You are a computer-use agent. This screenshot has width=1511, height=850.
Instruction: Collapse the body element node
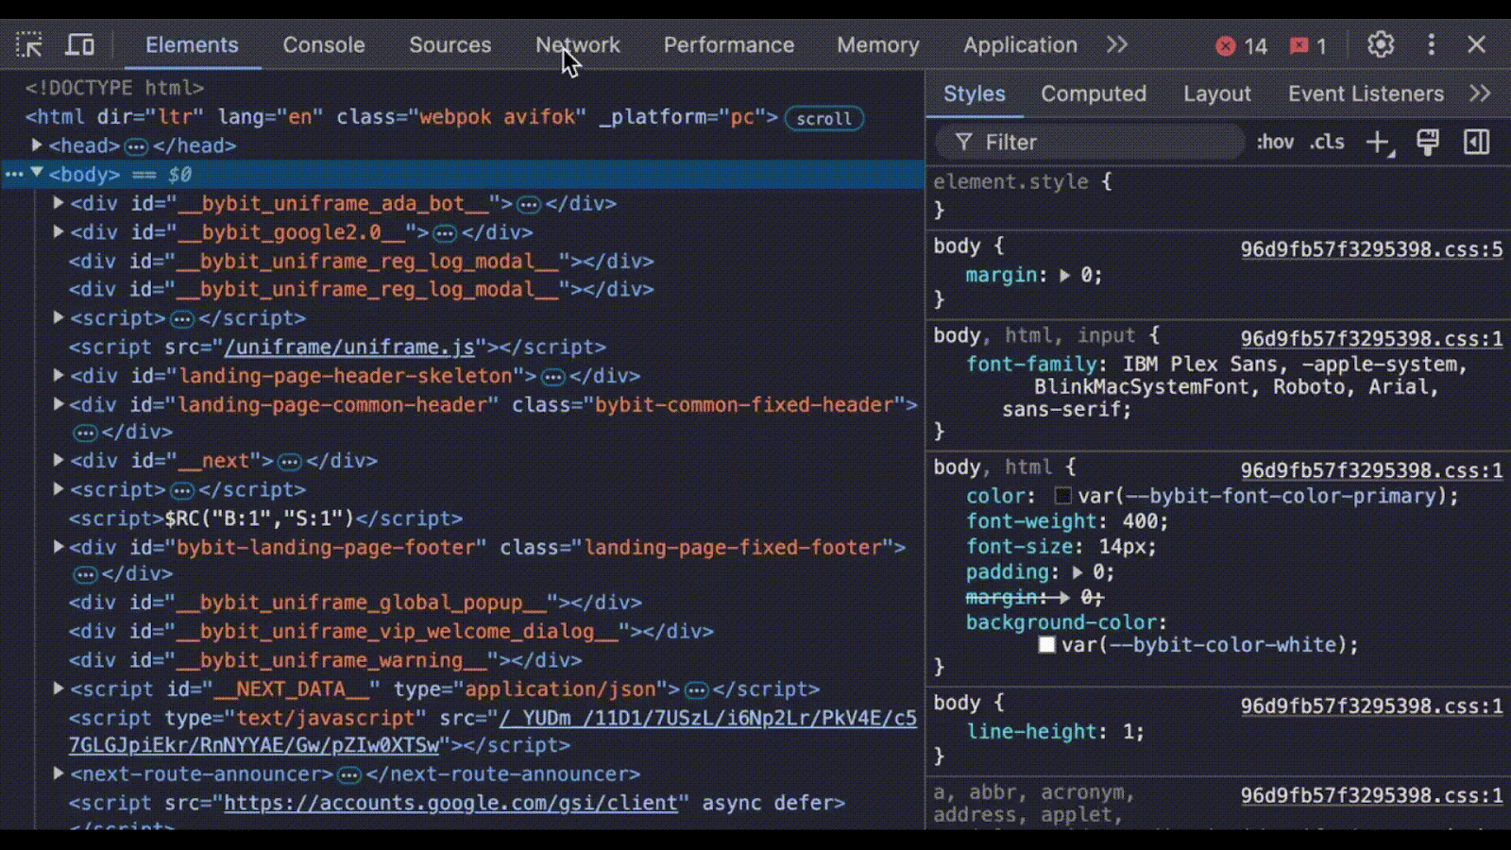pos(37,173)
